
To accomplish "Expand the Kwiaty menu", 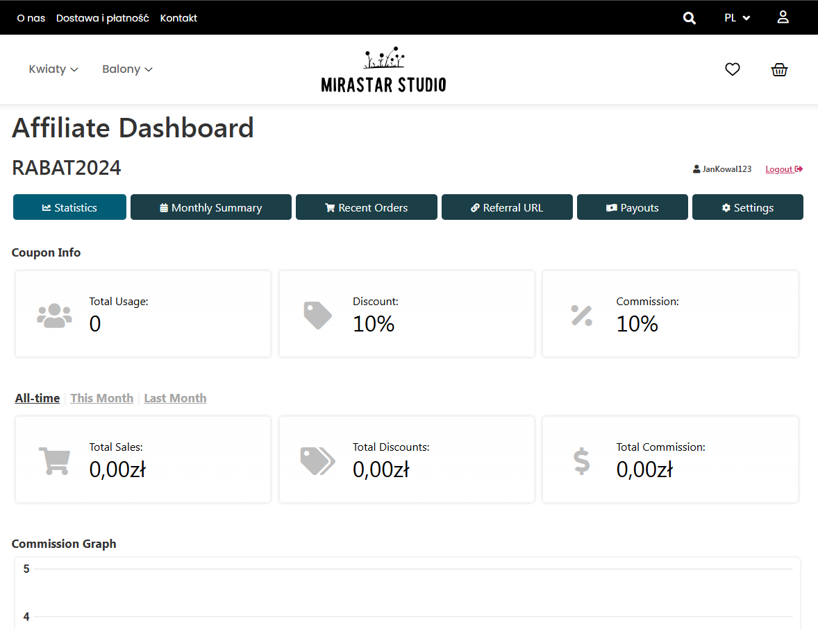I will (x=53, y=69).
